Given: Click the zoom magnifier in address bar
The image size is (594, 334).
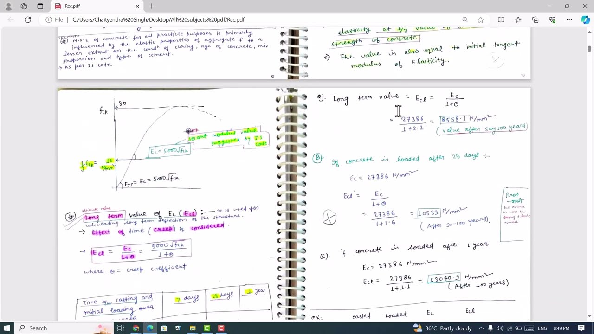Looking at the screenshot, I should pyautogui.click(x=465, y=19).
